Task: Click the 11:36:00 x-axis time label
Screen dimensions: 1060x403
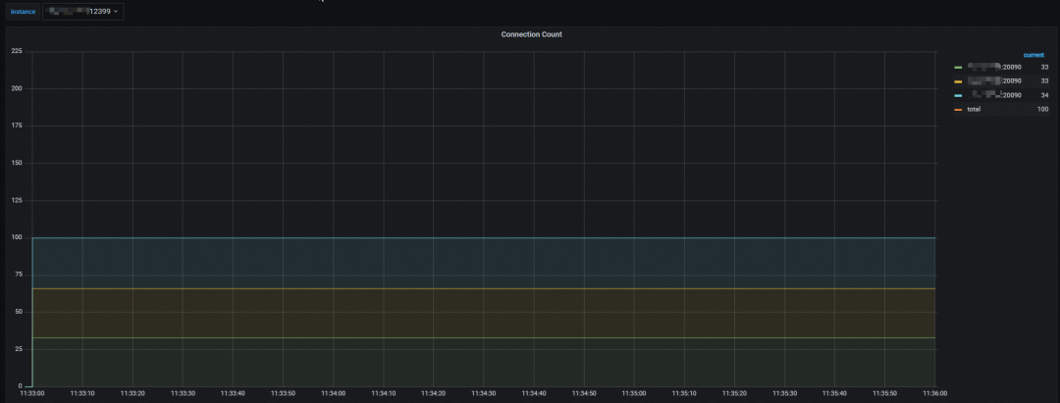Action: coord(934,393)
